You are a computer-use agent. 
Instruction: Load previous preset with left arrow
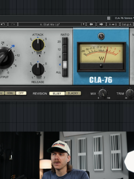tap(91, 24)
